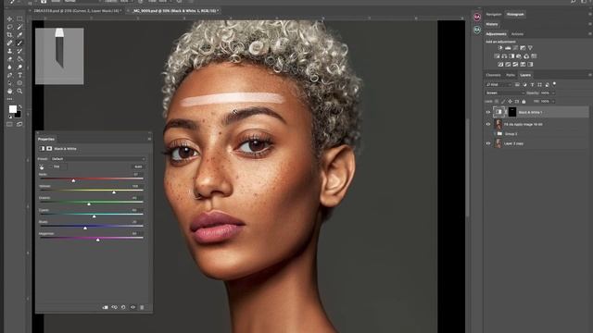Select the Crop tool

coord(10,35)
